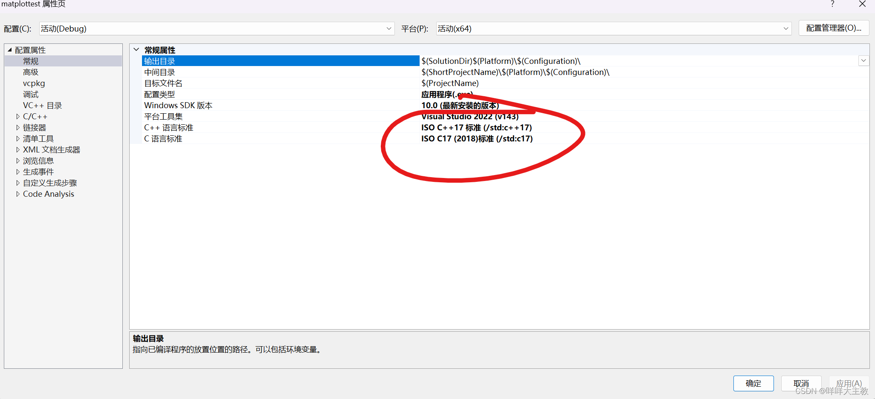
Task: Expand the XML 文档生成器 node arrow
Action: (x=17, y=149)
